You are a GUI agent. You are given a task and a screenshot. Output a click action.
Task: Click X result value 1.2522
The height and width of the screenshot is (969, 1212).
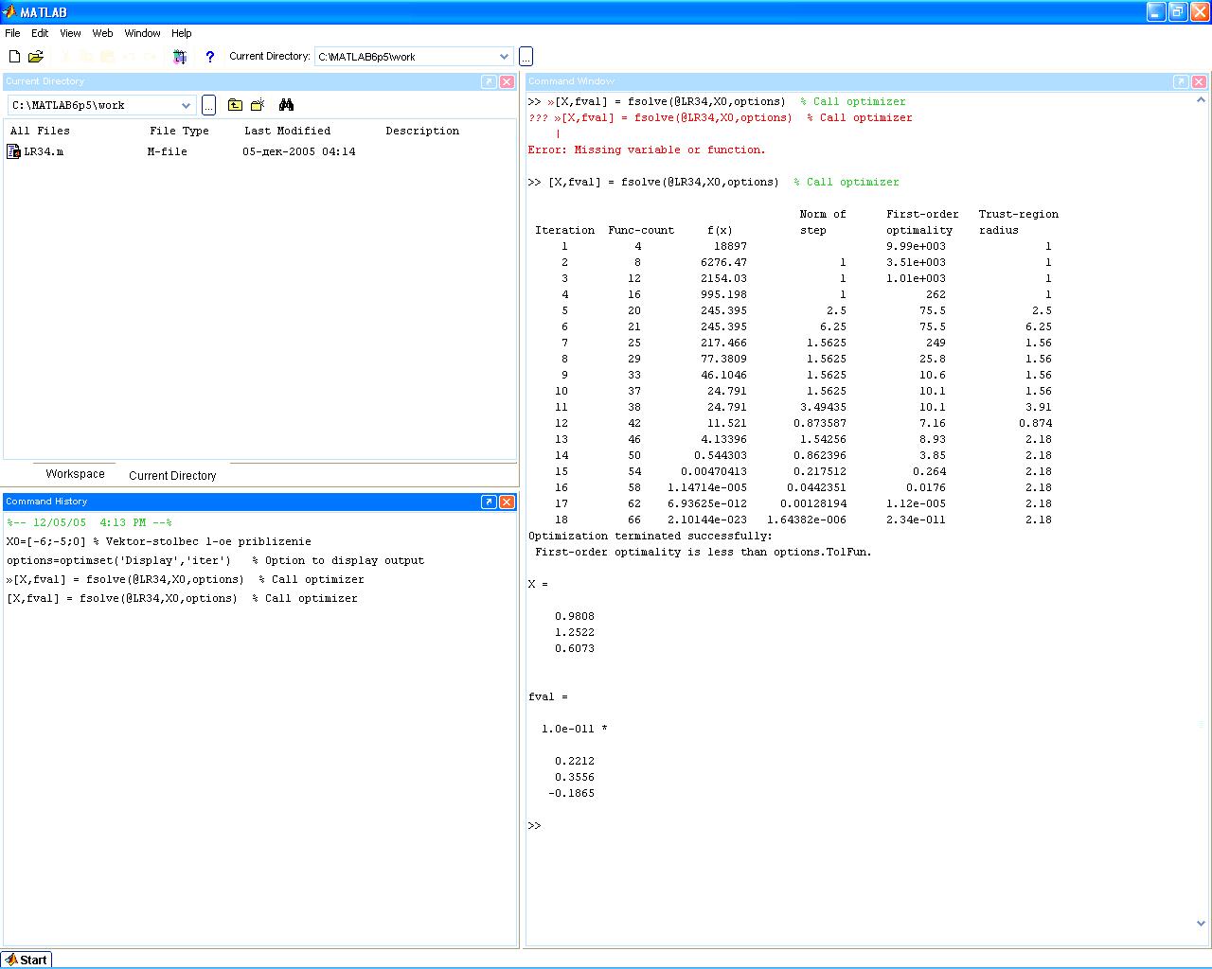click(x=575, y=632)
